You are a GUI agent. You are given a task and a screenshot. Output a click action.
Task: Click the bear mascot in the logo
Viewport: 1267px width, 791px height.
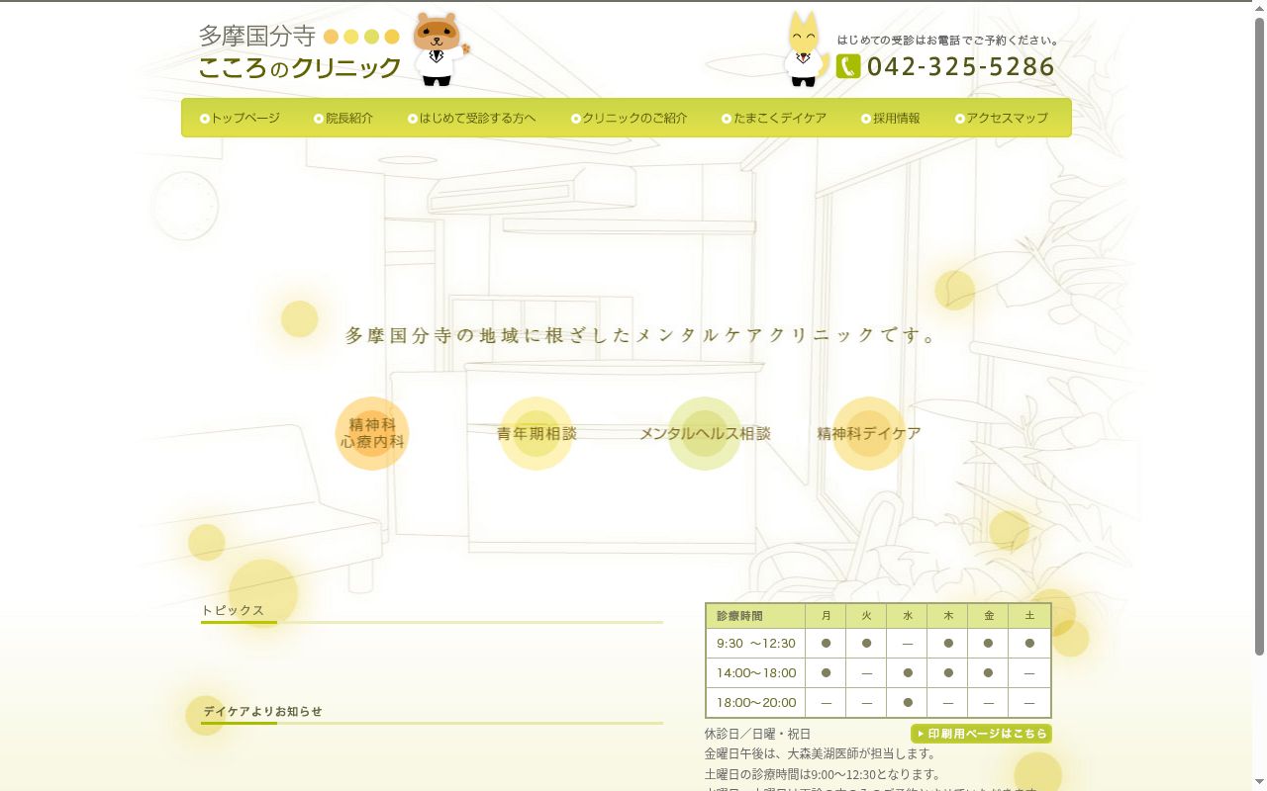pos(439,49)
